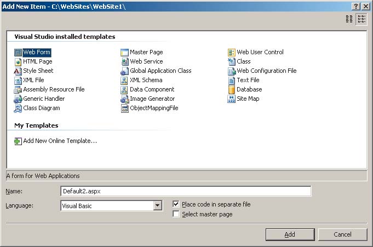
Task: Click the Global Application Class label
Action: click(x=160, y=71)
